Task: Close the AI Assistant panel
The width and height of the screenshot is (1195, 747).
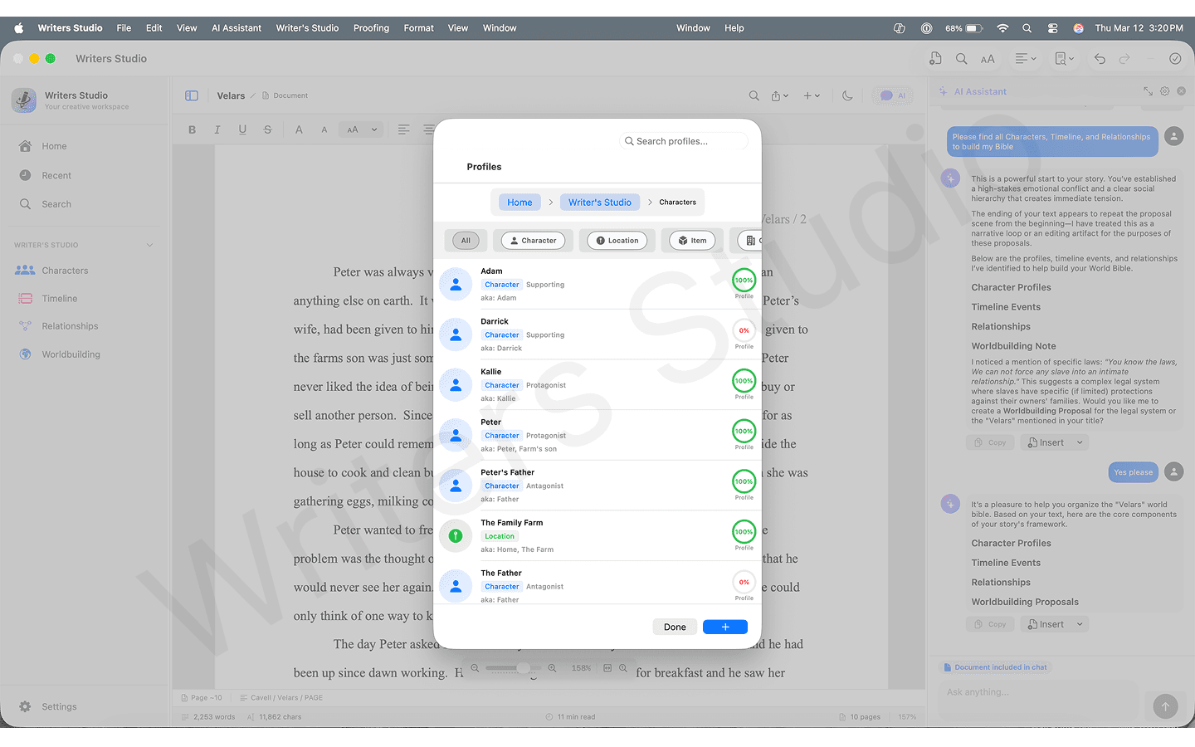Action: (x=1181, y=91)
